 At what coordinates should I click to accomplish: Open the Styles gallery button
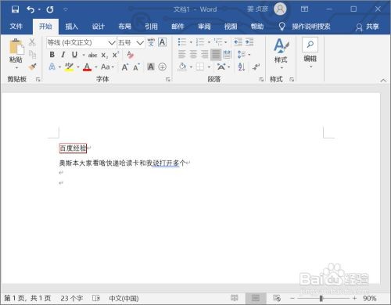click(x=281, y=53)
